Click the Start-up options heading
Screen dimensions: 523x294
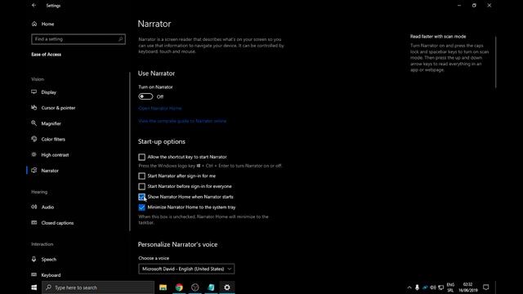[162, 141]
